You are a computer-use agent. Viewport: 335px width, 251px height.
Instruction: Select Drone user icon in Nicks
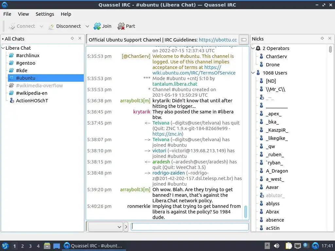[x=261, y=64]
